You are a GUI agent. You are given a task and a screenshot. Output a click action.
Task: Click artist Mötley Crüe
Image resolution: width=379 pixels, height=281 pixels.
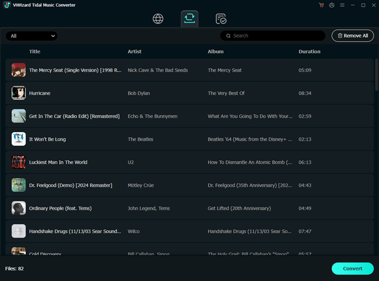141,185
